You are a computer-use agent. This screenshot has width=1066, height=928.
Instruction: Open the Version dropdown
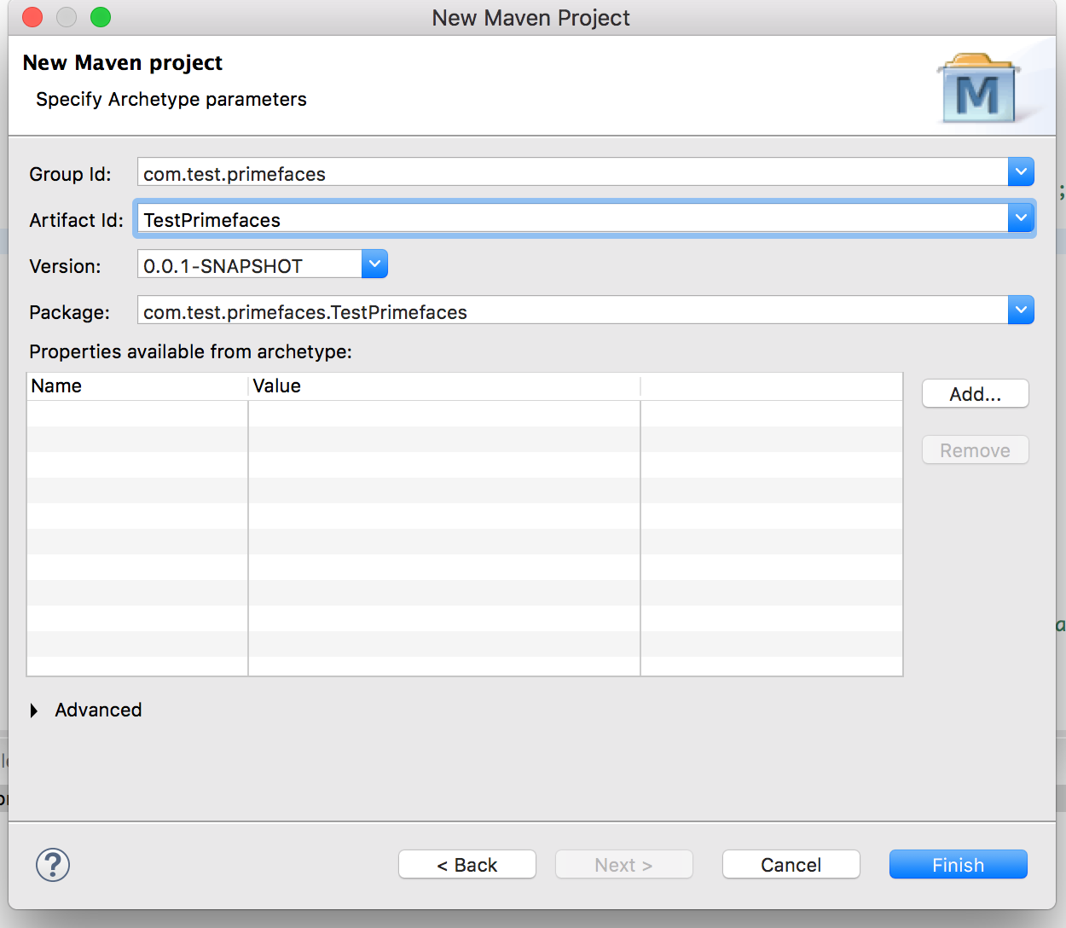pyautogui.click(x=374, y=264)
